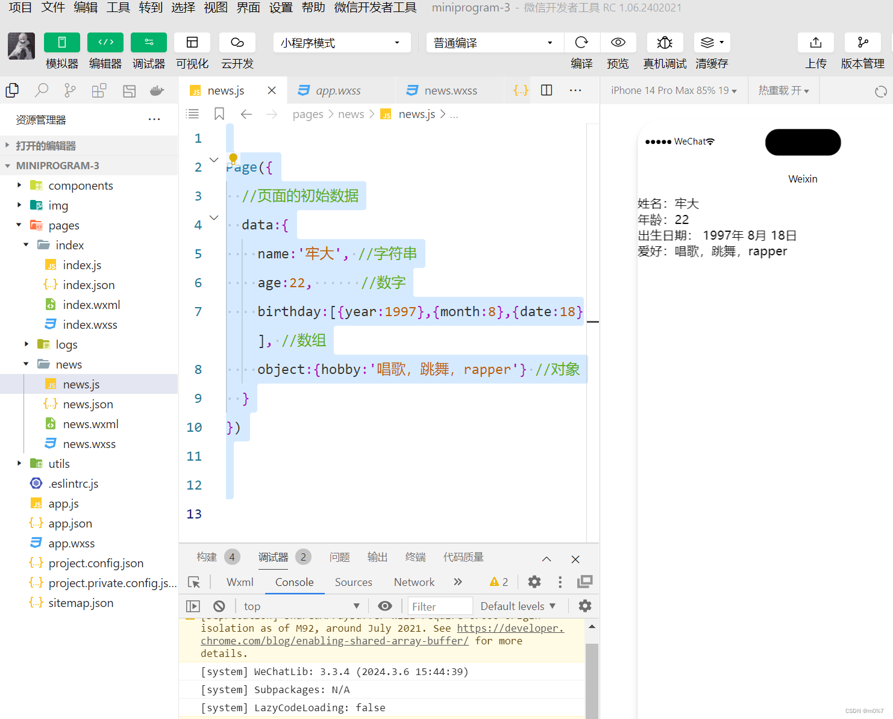The height and width of the screenshot is (719, 893).
Task: Open the page layout sidebar icon
Action: tap(129, 90)
